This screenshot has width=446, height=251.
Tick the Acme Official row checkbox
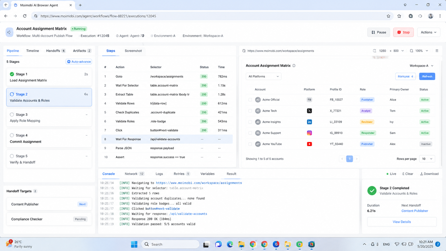pos(250,100)
